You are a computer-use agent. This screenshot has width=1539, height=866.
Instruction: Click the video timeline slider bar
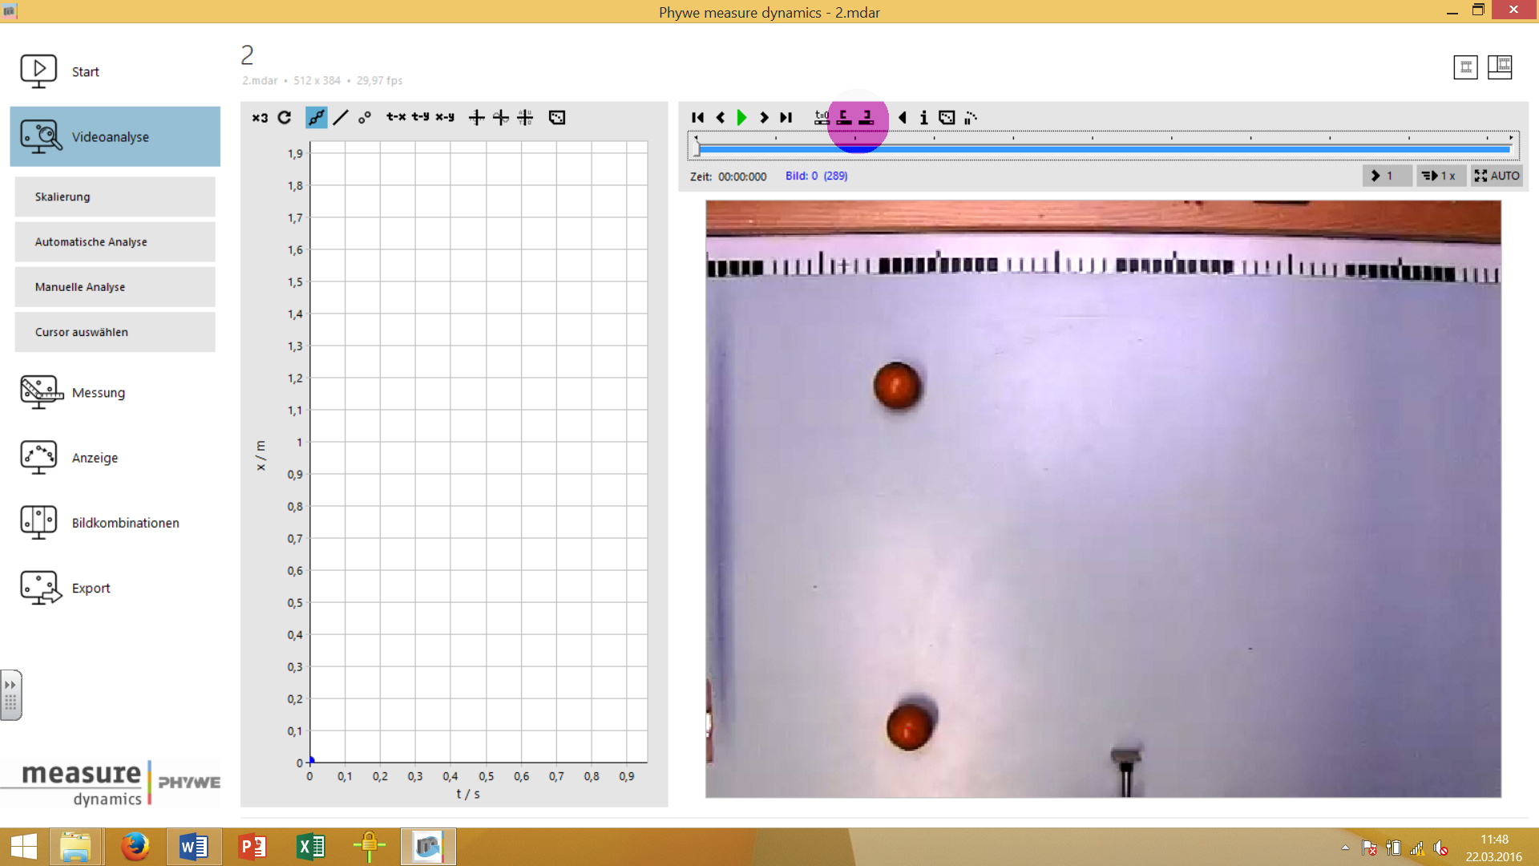(1103, 148)
